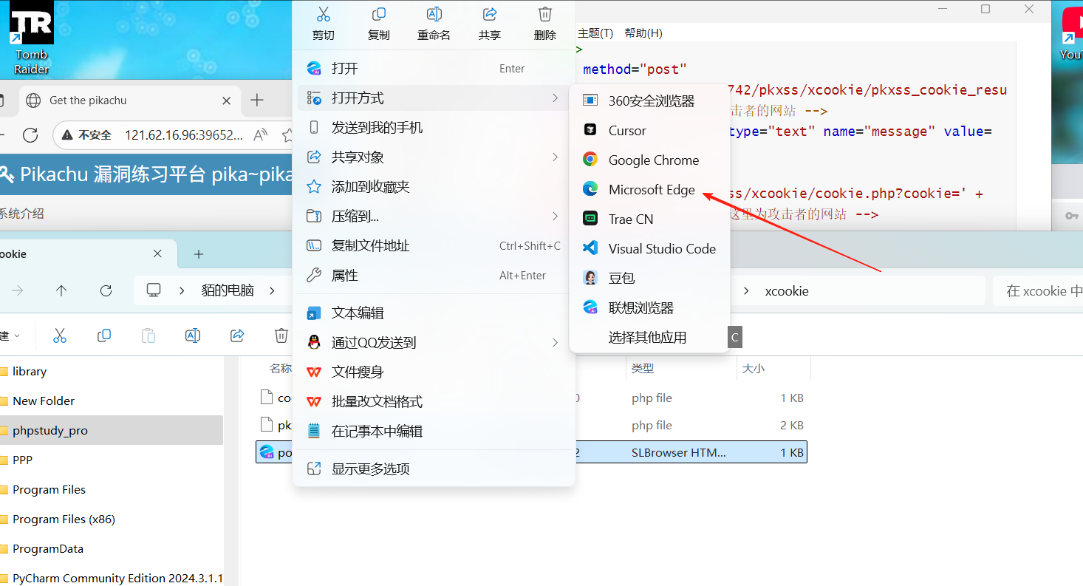Open with Visual Studio Code
The height and width of the screenshot is (586, 1083).
click(x=649, y=248)
